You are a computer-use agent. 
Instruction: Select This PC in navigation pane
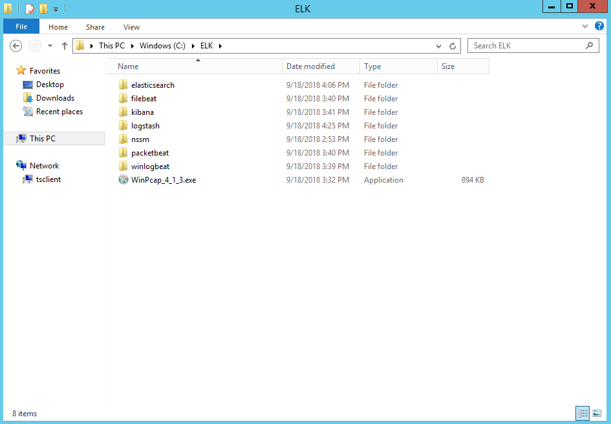(54, 139)
